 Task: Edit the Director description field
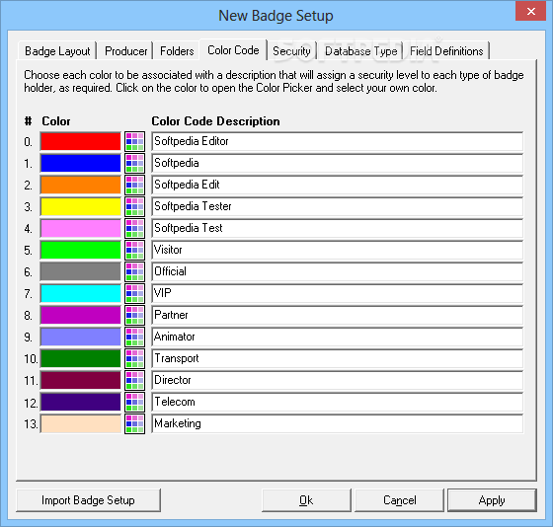337,380
